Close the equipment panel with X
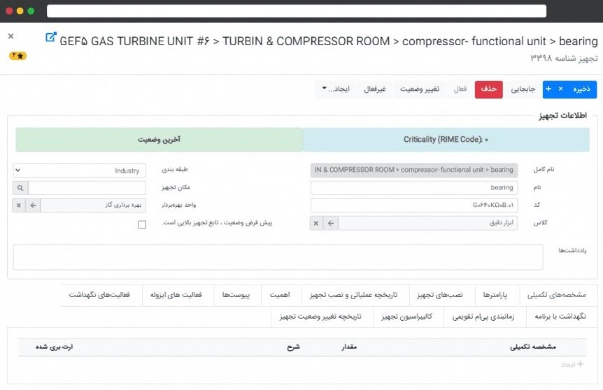The image size is (603, 390). click(x=10, y=36)
